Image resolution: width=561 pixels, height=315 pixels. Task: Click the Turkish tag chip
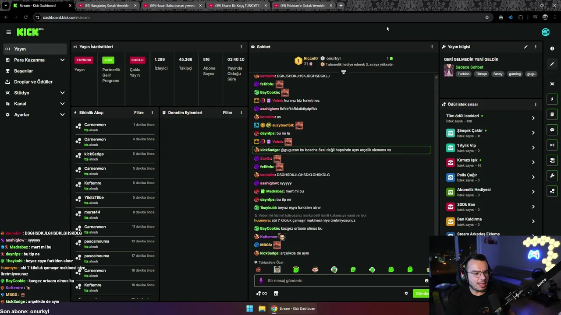pos(464,74)
